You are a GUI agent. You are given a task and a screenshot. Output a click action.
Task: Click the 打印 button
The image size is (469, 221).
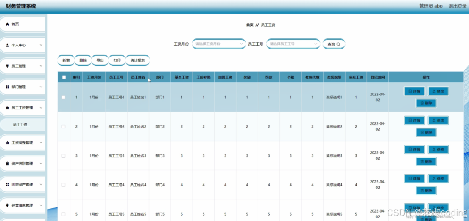pos(117,60)
